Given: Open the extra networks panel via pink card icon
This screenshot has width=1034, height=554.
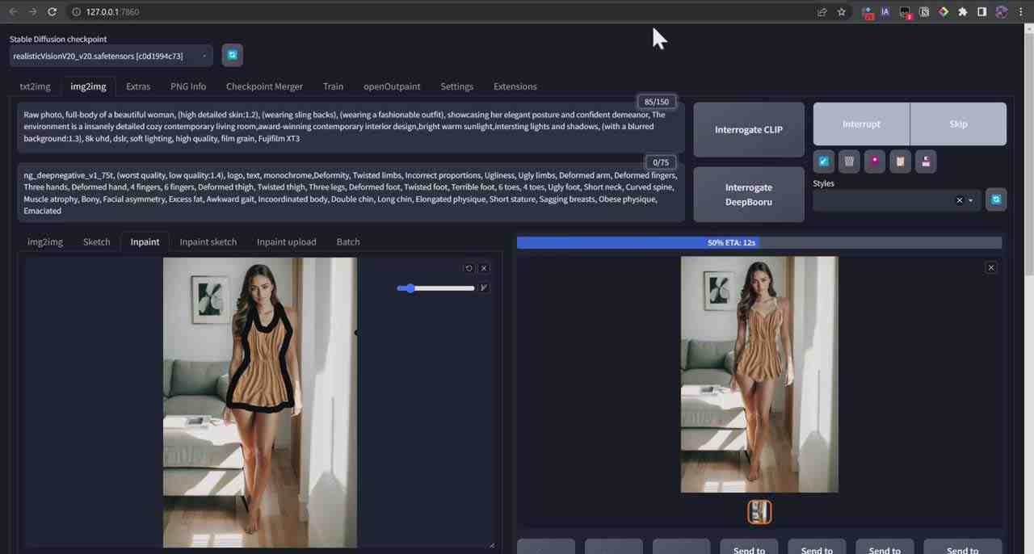Looking at the screenshot, I should click(x=875, y=161).
